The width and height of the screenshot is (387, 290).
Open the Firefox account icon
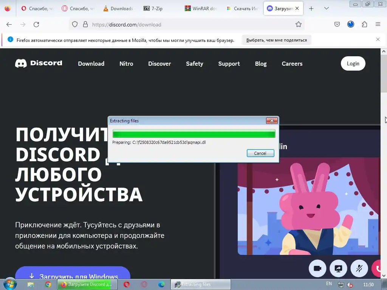point(350,24)
